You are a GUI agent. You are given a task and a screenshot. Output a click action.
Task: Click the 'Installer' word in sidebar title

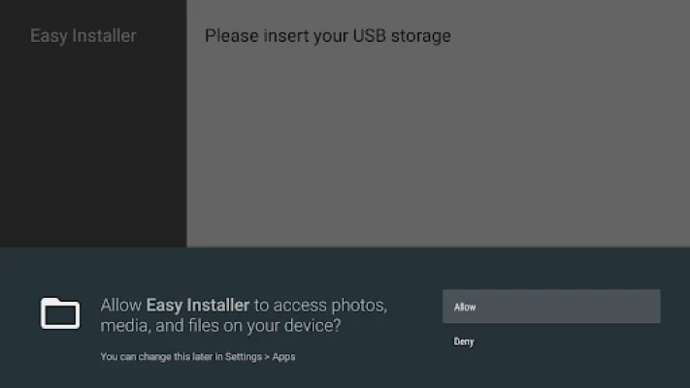coord(104,36)
